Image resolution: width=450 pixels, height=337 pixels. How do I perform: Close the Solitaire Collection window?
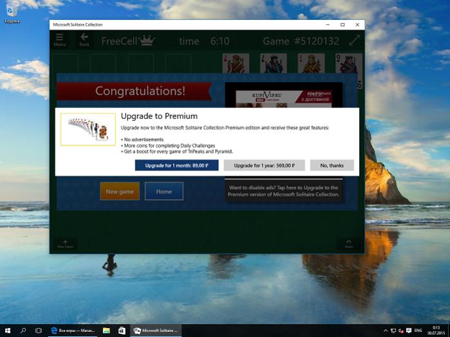click(357, 24)
